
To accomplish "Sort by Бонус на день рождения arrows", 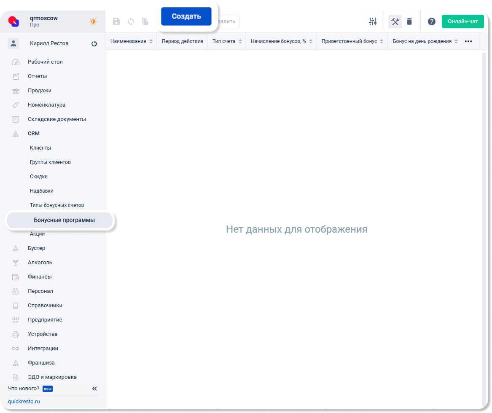I will click(x=456, y=41).
